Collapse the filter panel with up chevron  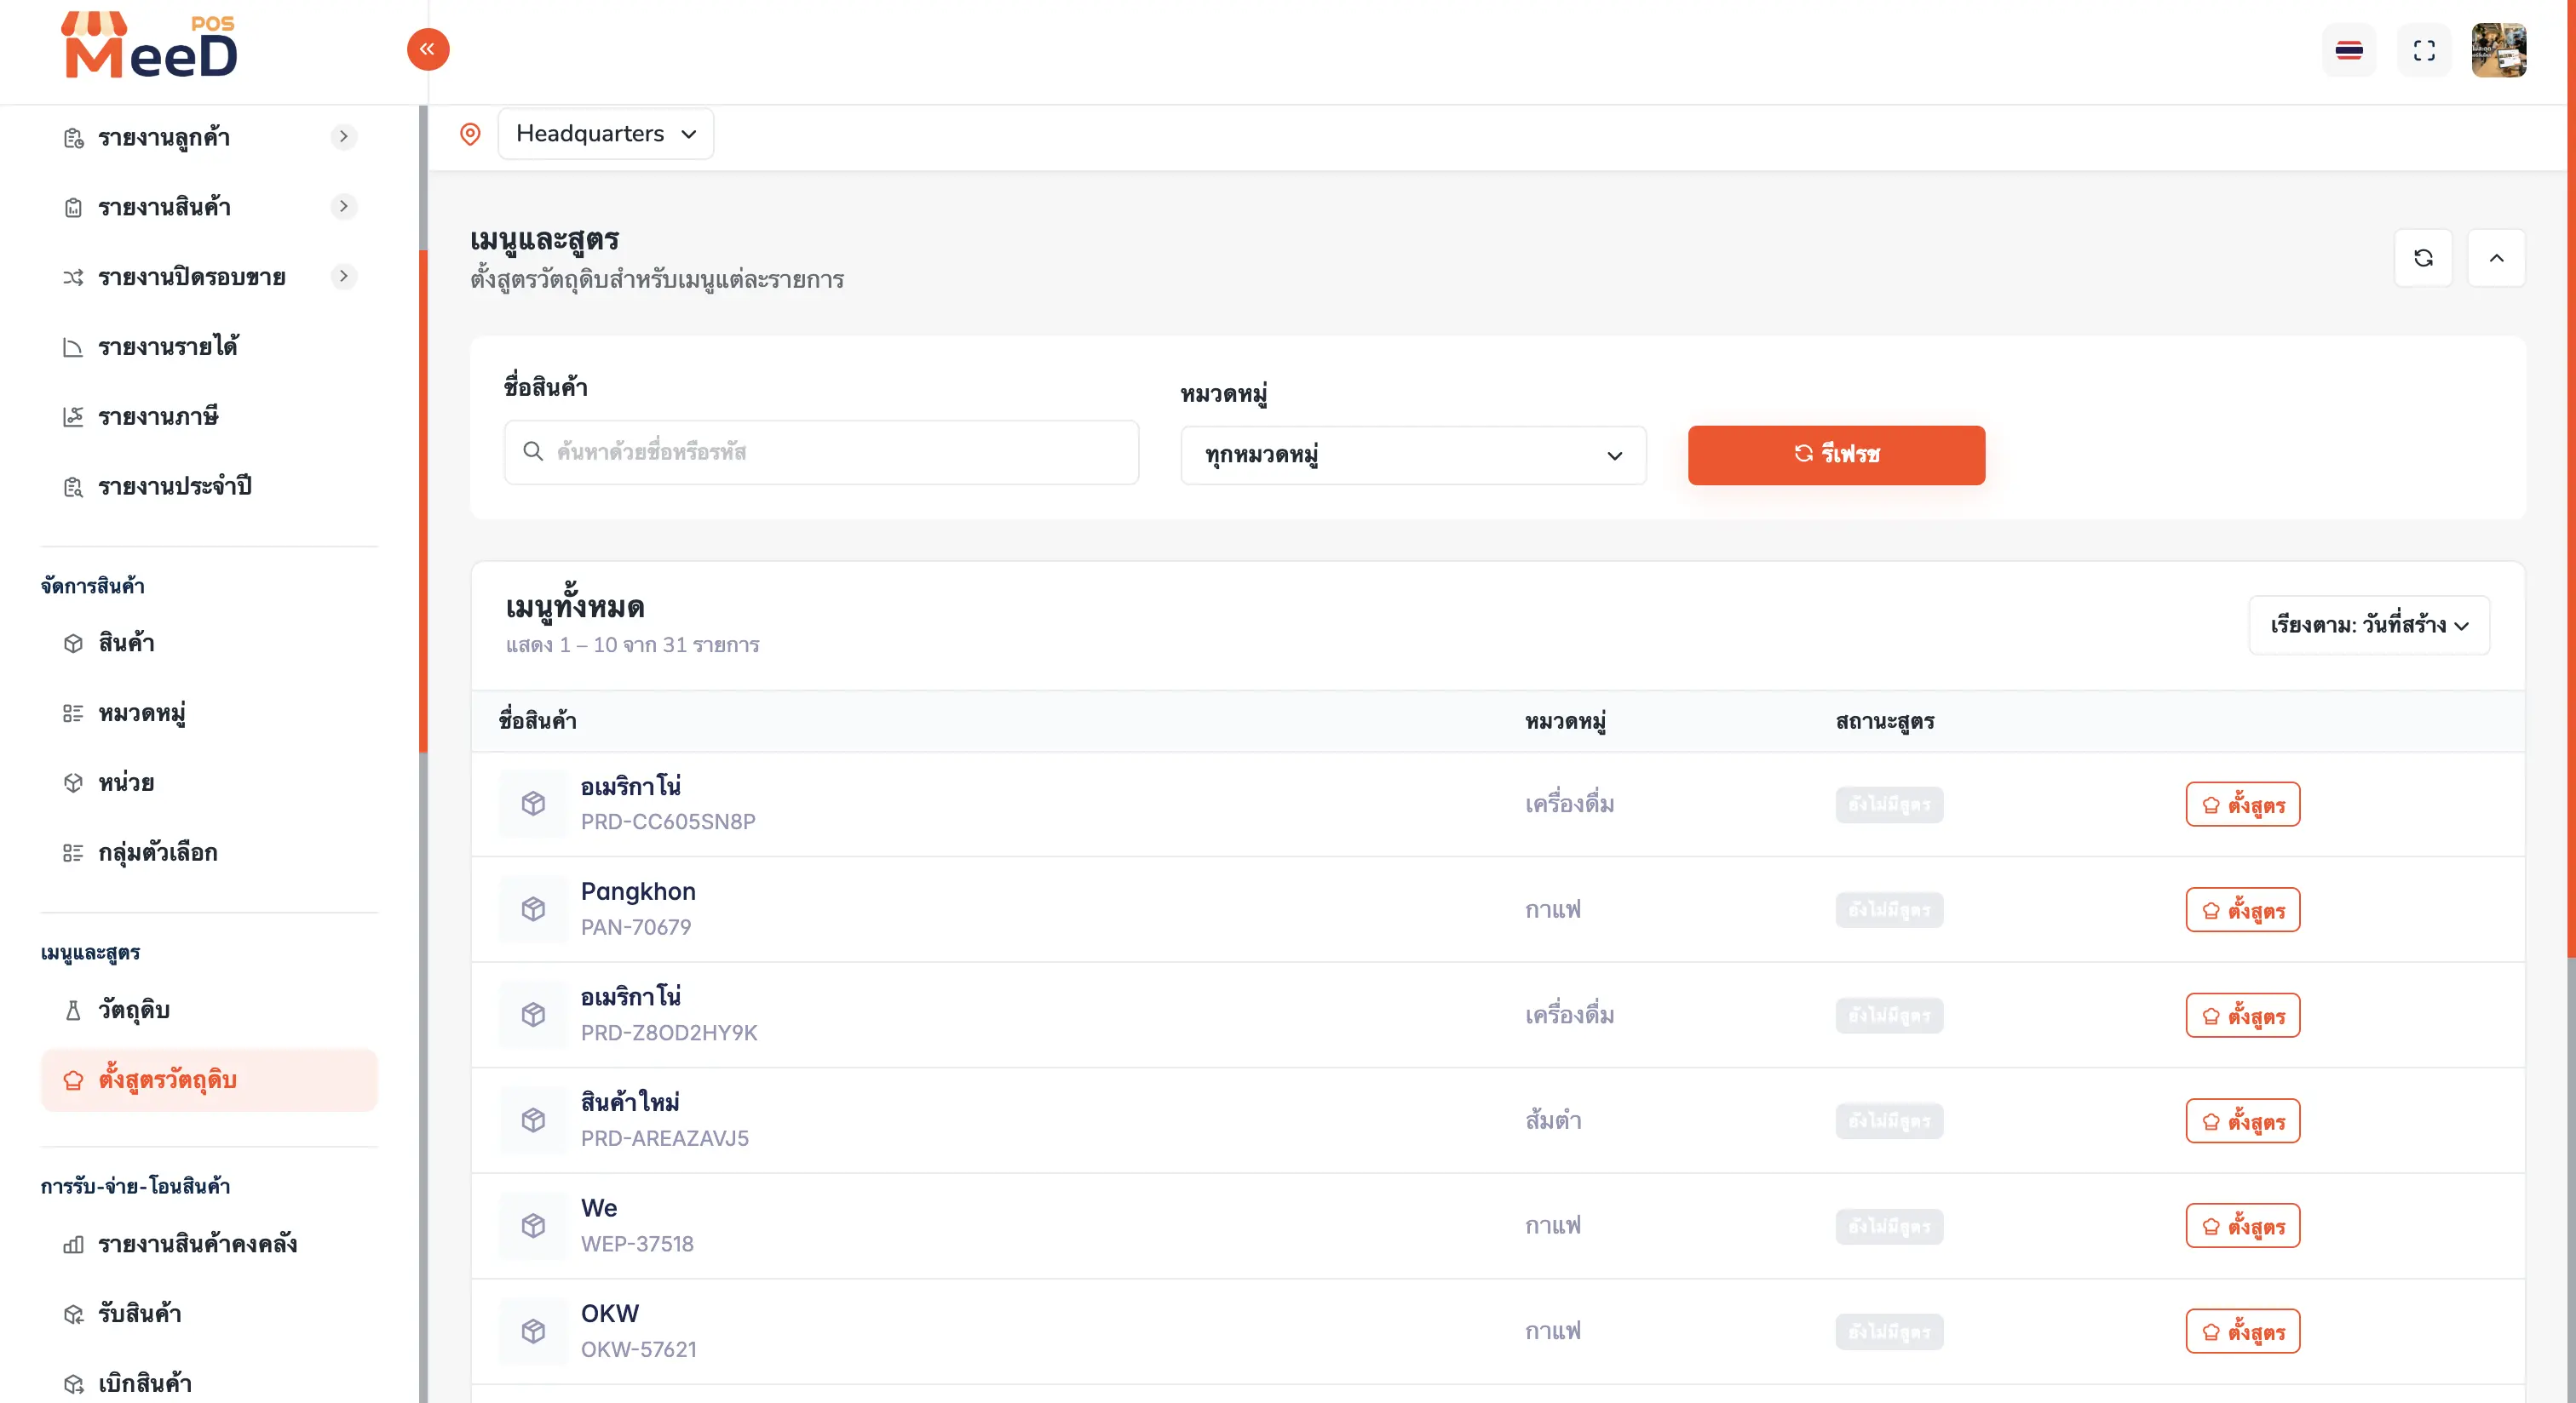tap(2497, 258)
